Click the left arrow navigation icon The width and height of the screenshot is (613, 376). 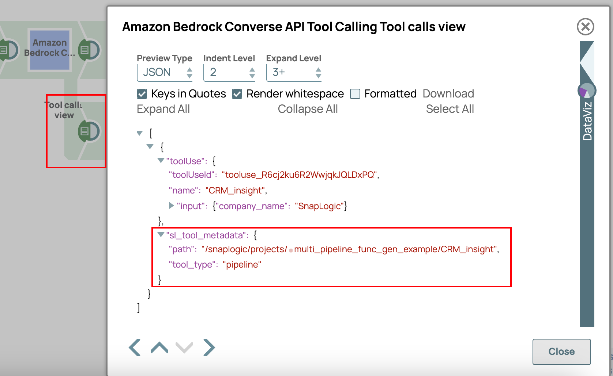point(135,347)
